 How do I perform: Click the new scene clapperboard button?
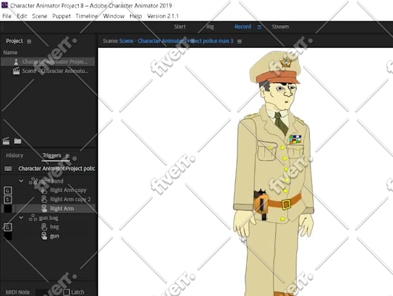click(x=6, y=141)
